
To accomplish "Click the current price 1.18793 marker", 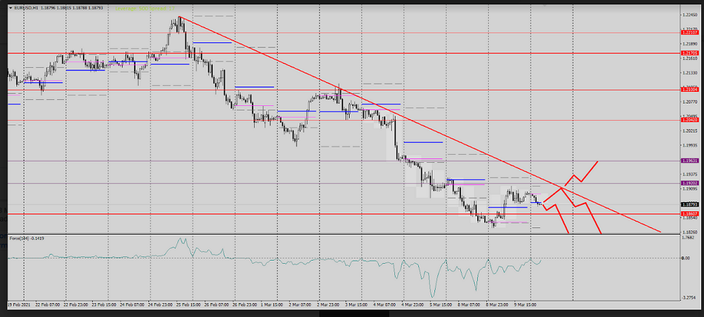I will [x=689, y=204].
